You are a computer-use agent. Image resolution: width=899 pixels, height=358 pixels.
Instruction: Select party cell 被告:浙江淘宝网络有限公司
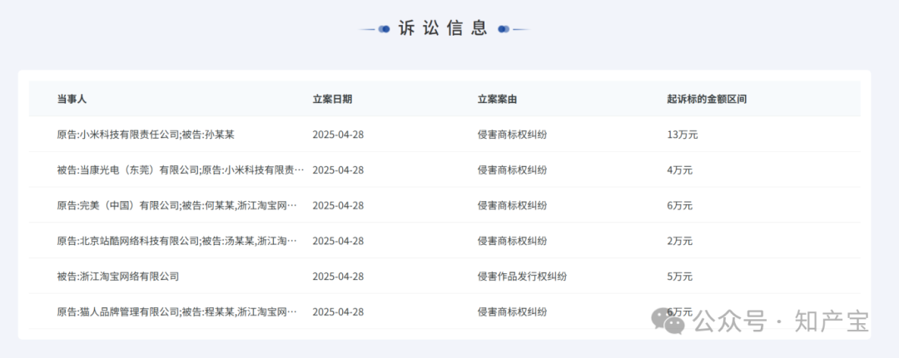117,277
